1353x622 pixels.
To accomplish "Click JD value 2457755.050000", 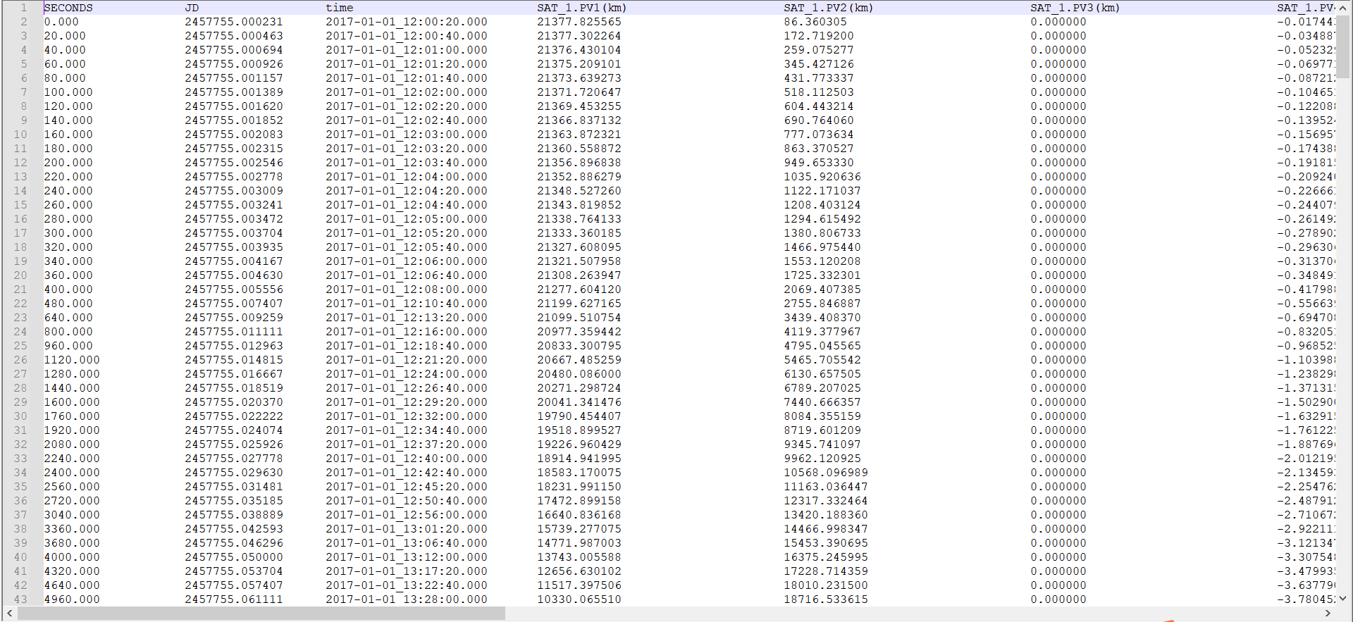I will [233, 557].
